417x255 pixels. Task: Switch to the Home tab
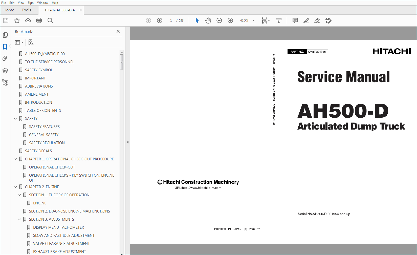(9, 10)
